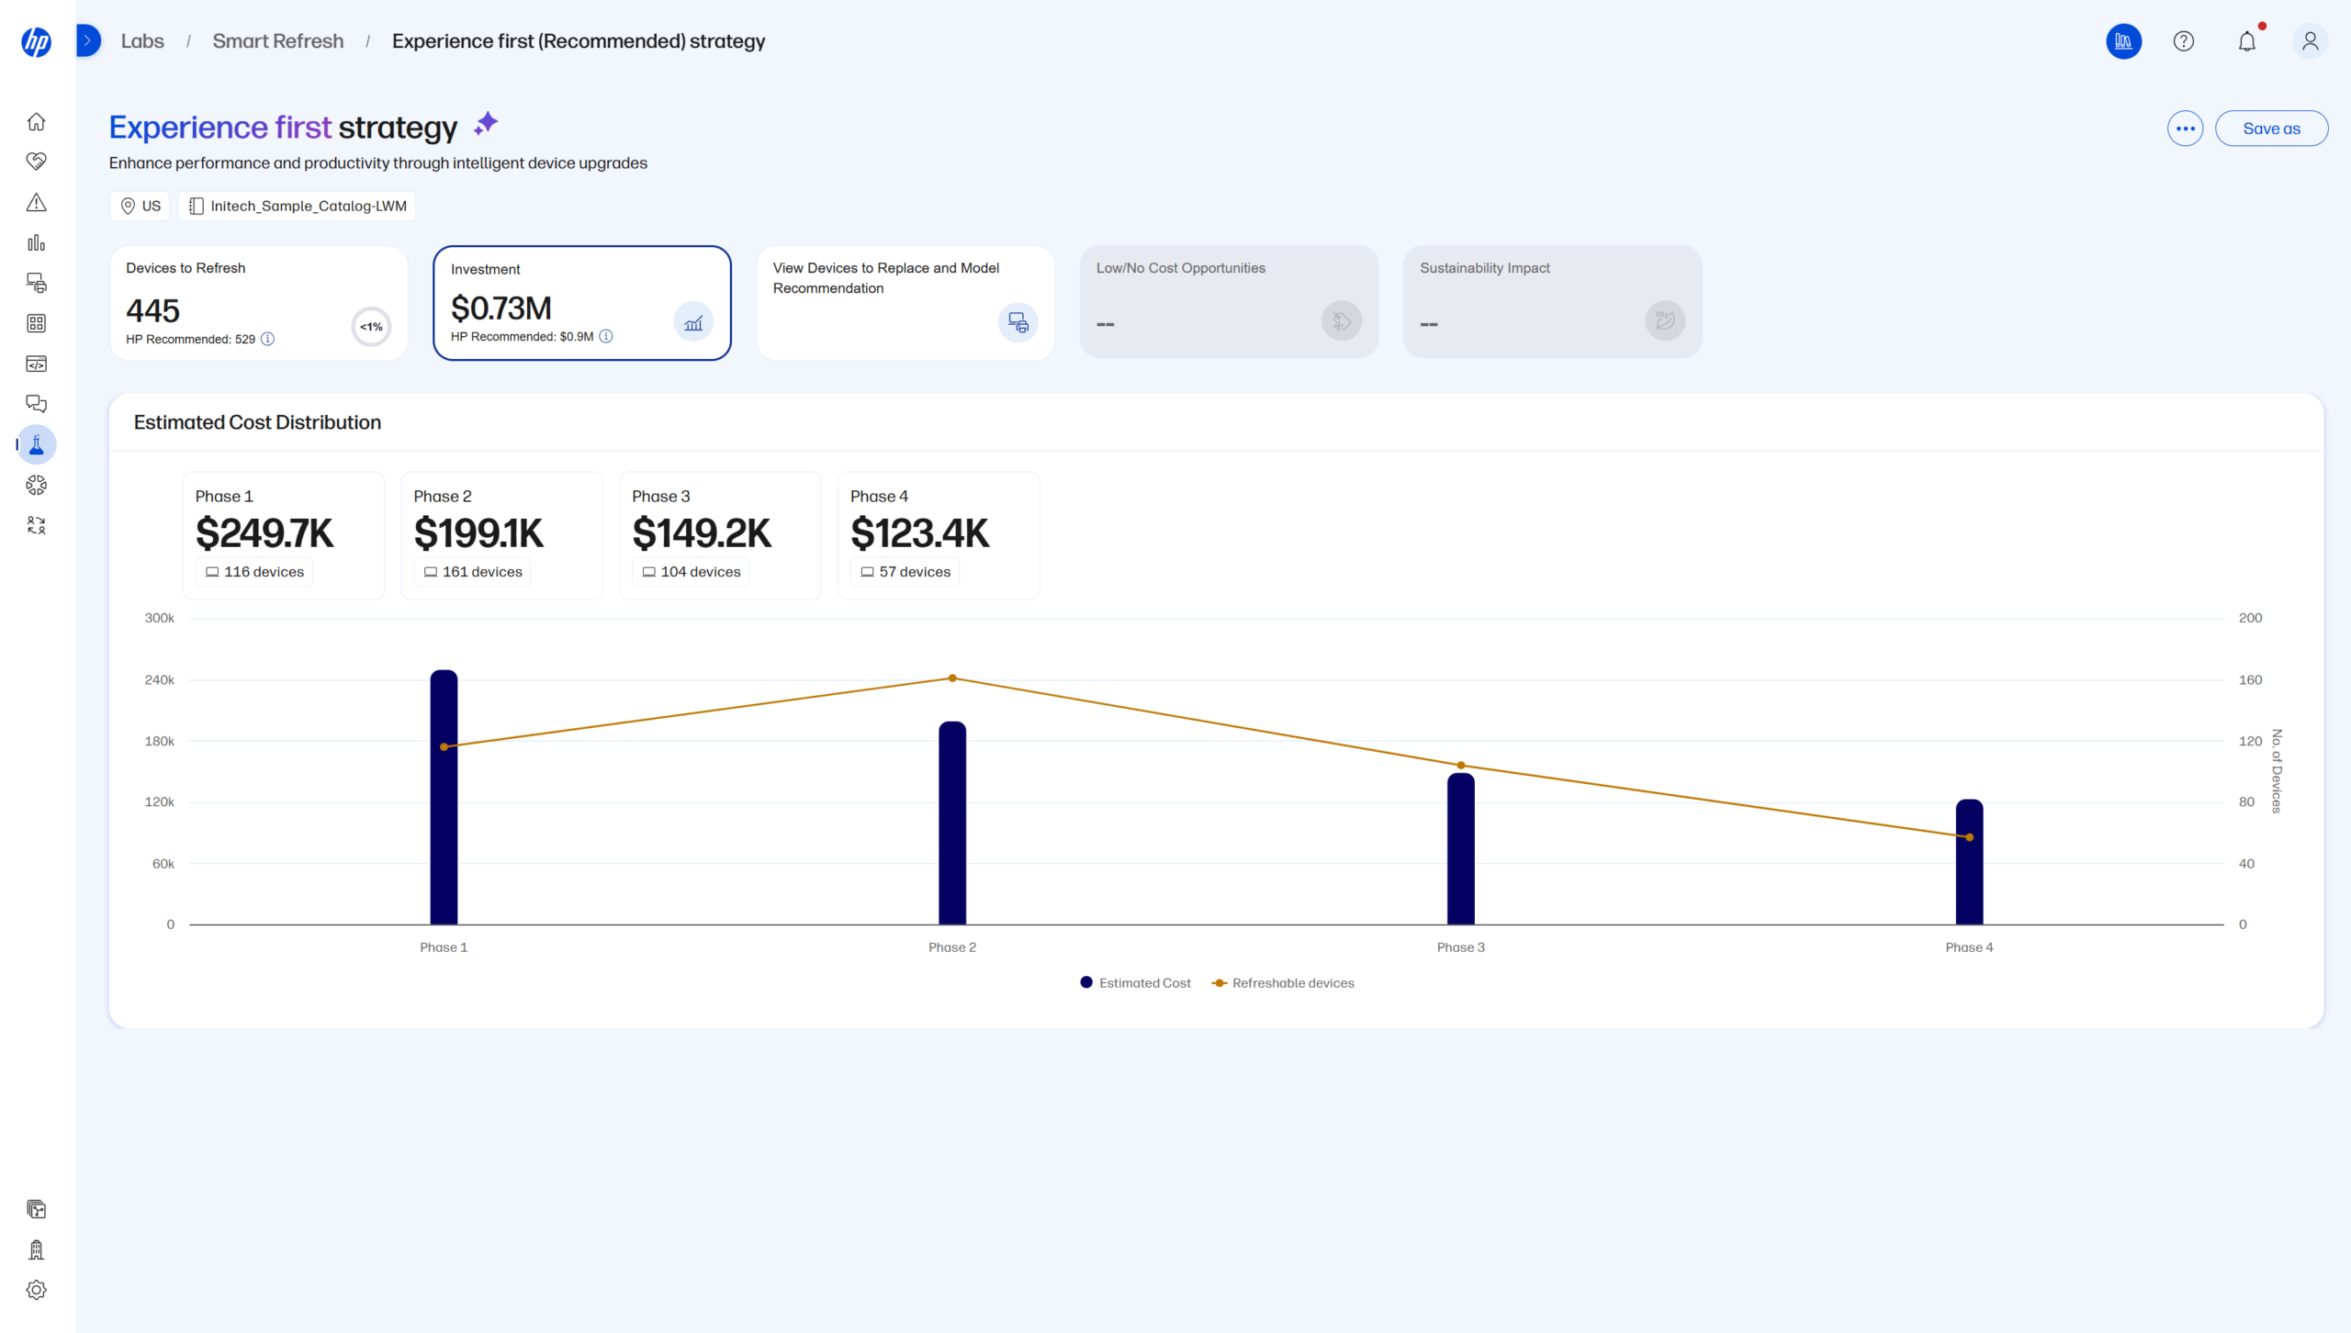This screenshot has width=2351, height=1333.
Task: Open View Devices to Replace card
Action: click(906, 302)
